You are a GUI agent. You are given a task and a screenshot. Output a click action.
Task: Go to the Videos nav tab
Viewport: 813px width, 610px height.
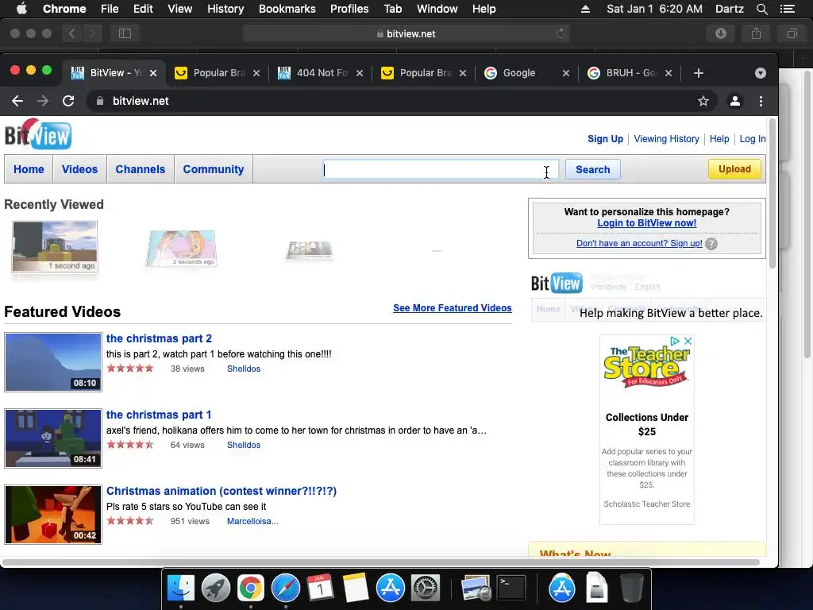click(x=80, y=169)
